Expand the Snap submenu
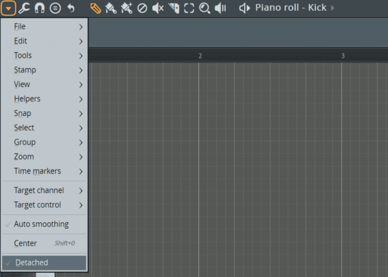 pyautogui.click(x=23, y=113)
